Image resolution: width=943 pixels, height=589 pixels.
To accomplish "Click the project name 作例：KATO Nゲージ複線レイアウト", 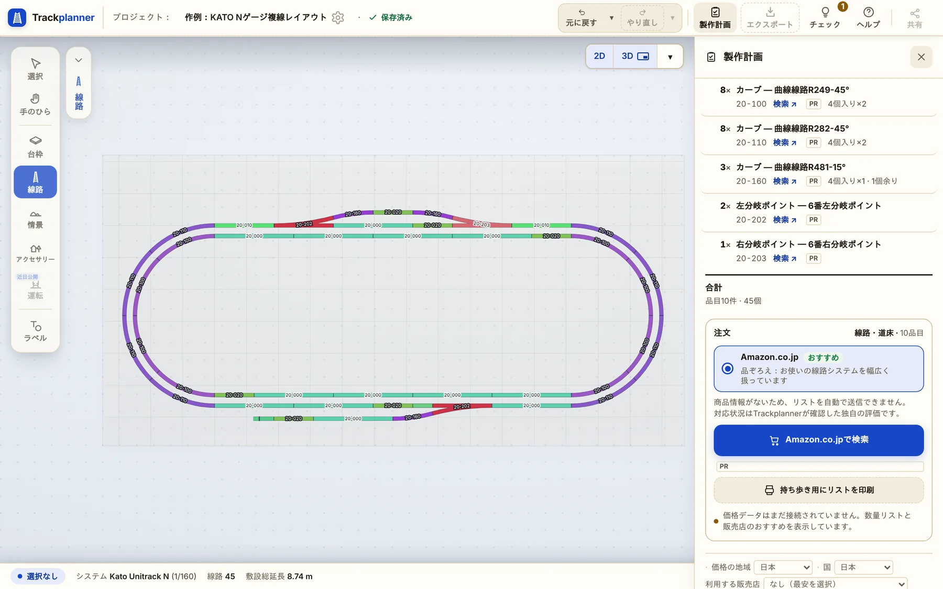I will coord(256,17).
